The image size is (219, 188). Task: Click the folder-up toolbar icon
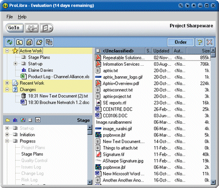coord(19,42)
